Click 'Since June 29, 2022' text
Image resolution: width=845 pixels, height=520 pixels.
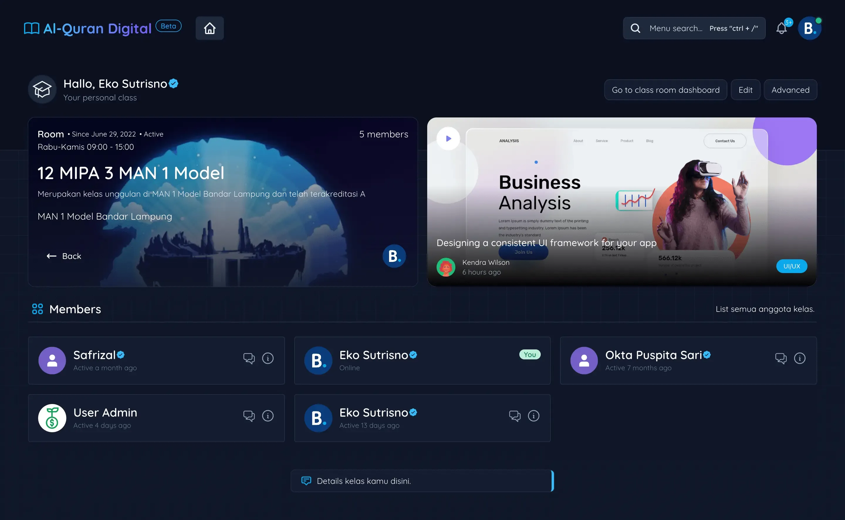point(104,134)
